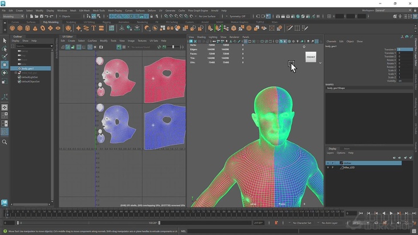
Task: Open the Mesh Tools menu
Action: (99, 10)
